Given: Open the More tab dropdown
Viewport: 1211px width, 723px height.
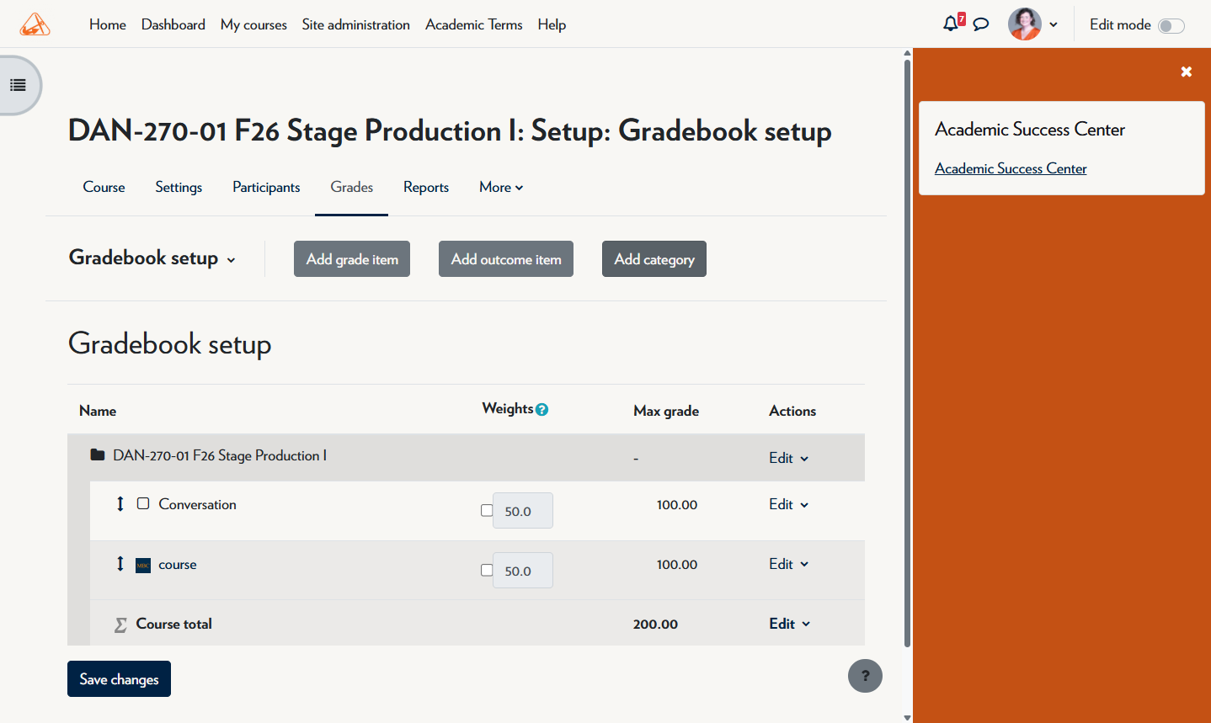Looking at the screenshot, I should [501, 187].
